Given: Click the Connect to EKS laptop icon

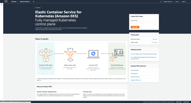Looking at the screenshot, I should tap(93, 54).
